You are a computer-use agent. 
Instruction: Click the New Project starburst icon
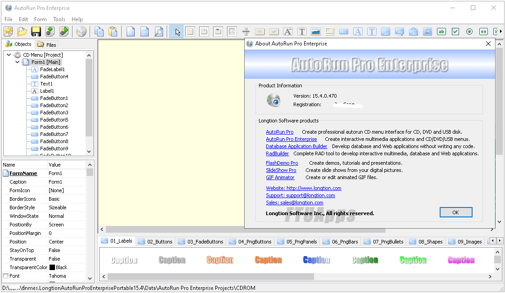point(9,32)
